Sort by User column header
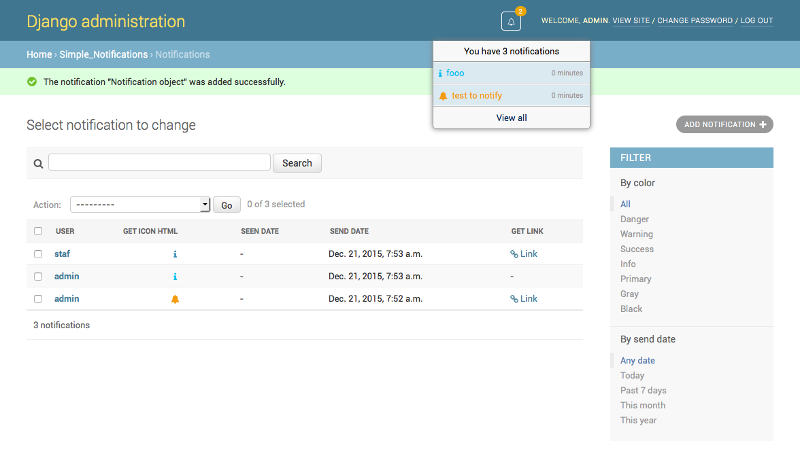Image resolution: width=800 pixels, height=458 pixels. tap(65, 231)
